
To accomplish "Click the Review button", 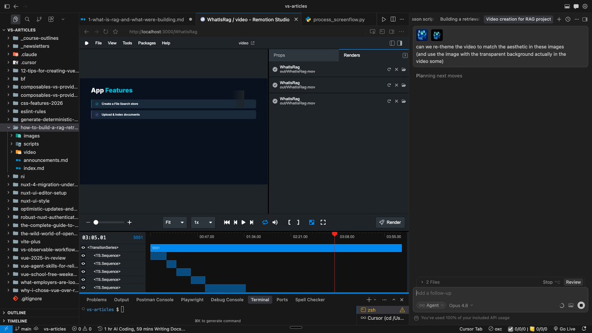I will coord(573,282).
